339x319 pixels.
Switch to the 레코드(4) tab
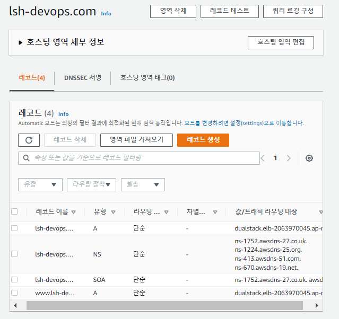click(32, 77)
